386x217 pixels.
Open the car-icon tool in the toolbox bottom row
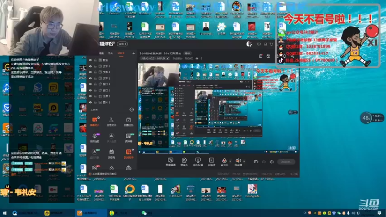[128, 168]
